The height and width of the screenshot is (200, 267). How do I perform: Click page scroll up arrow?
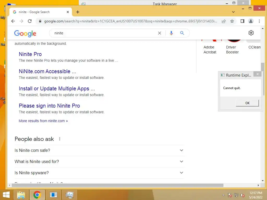[x=263, y=29]
